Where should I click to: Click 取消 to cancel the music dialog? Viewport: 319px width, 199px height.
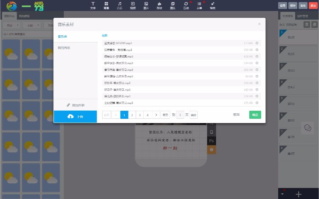[x=236, y=115]
